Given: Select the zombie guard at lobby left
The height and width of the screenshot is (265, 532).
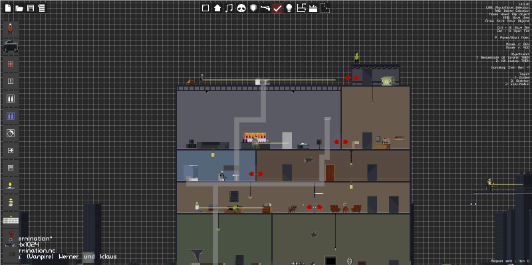Looking at the screenshot, I should coord(197,207).
